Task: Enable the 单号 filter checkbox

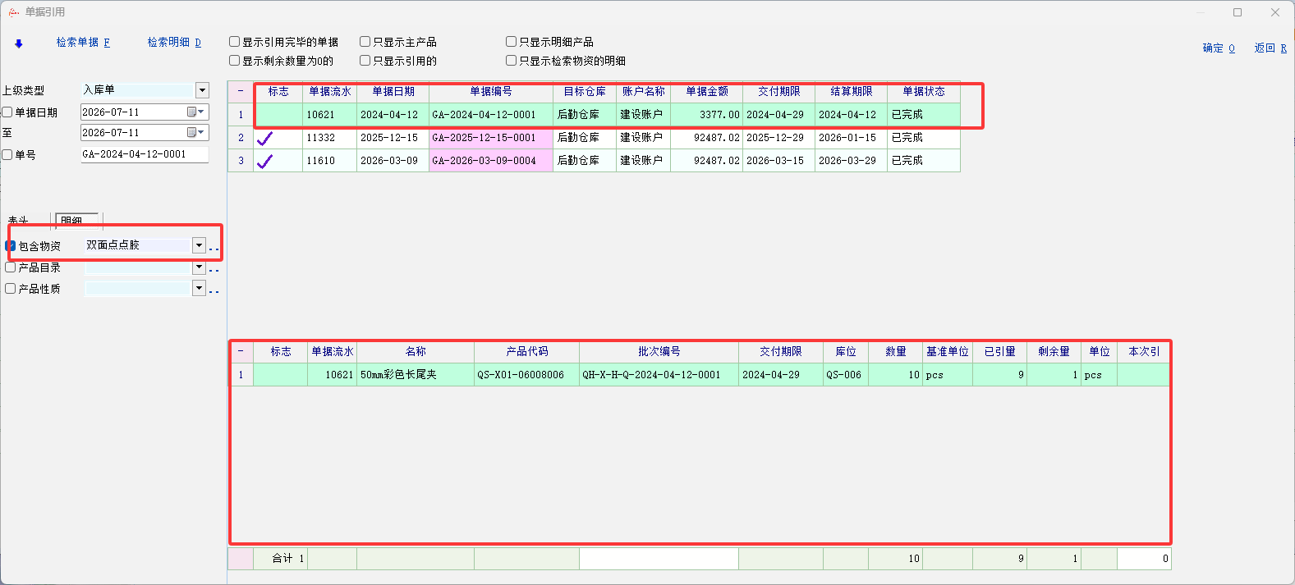Action: [7, 154]
